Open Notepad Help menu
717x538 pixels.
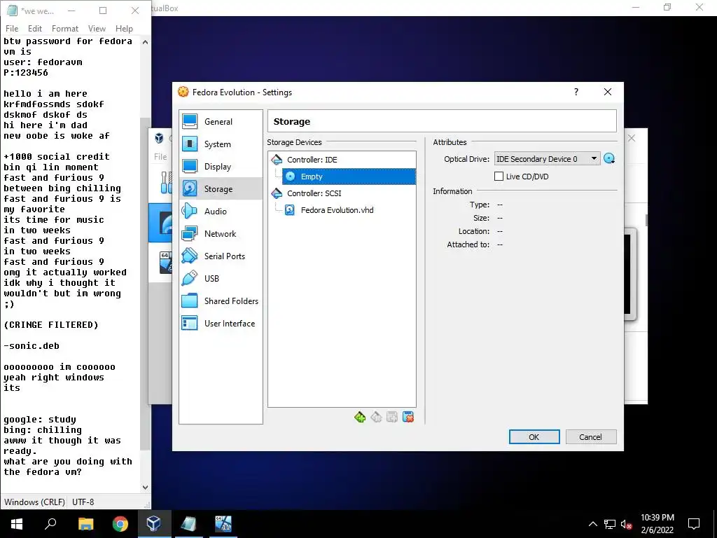pyautogui.click(x=124, y=28)
